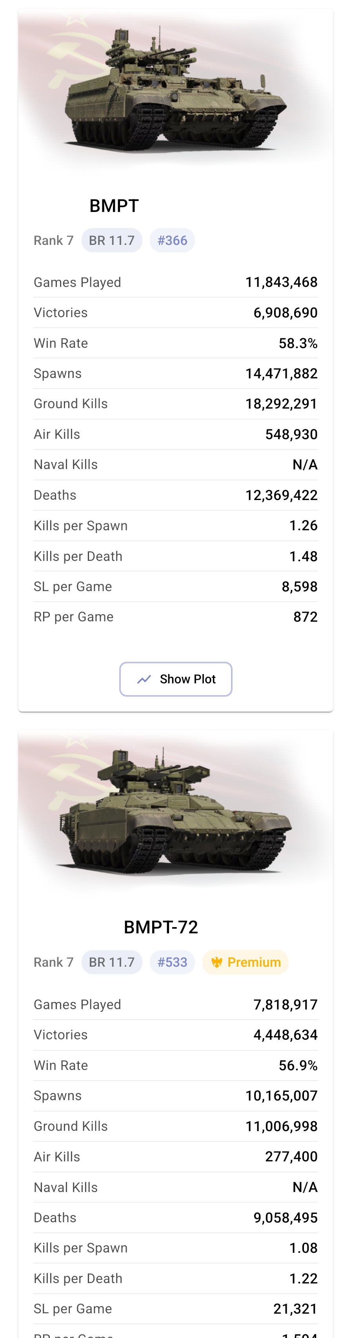Image resolution: width=340 pixels, height=1338 pixels.
Task: Click the BMPT Rank 7 label
Action: [53, 241]
